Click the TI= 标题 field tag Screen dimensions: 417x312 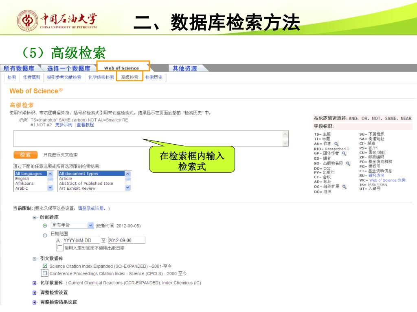pyautogui.click(x=322, y=139)
